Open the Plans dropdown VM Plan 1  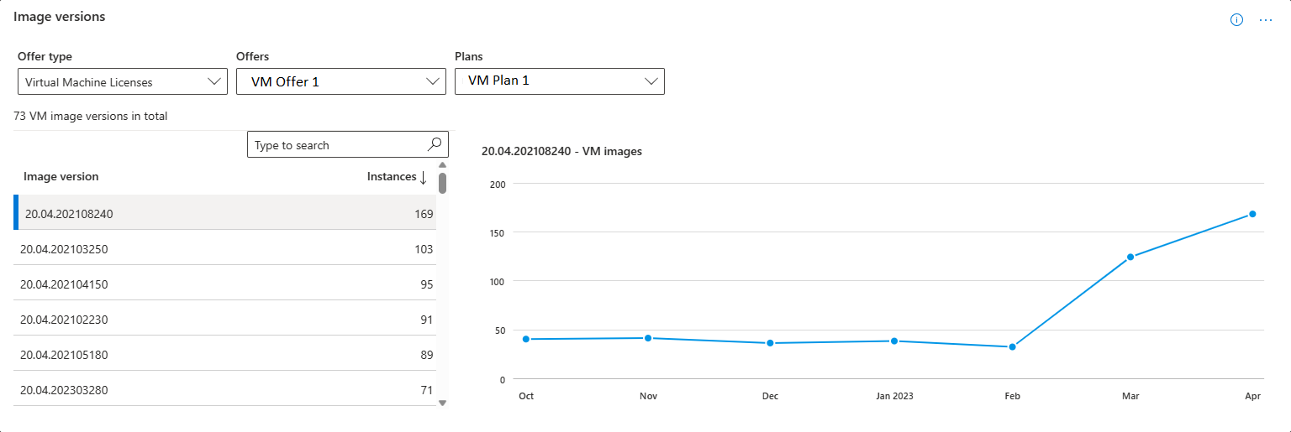click(559, 81)
